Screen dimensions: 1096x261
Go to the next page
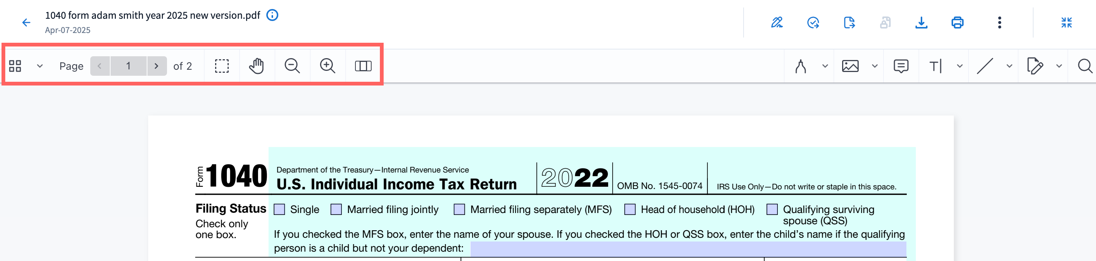point(156,66)
